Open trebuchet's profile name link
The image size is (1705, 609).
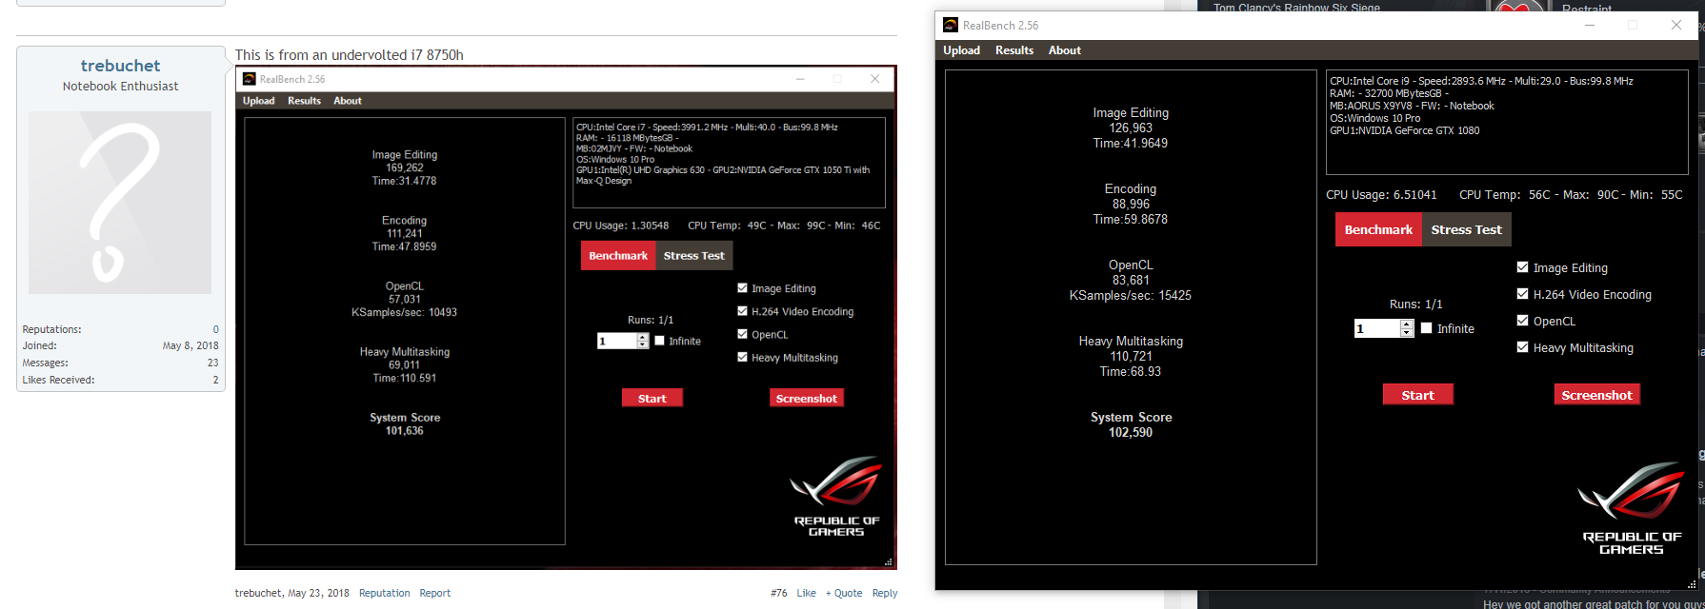coord(120,66)
